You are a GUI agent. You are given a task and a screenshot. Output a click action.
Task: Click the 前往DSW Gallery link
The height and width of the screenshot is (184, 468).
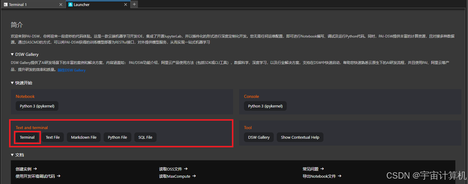pos(71,70)
